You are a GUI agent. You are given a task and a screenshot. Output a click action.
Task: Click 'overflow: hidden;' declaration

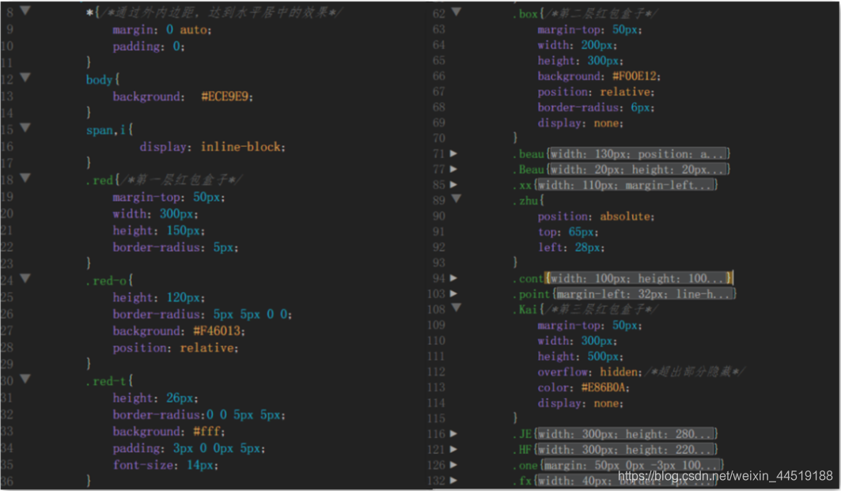point(590,372)
